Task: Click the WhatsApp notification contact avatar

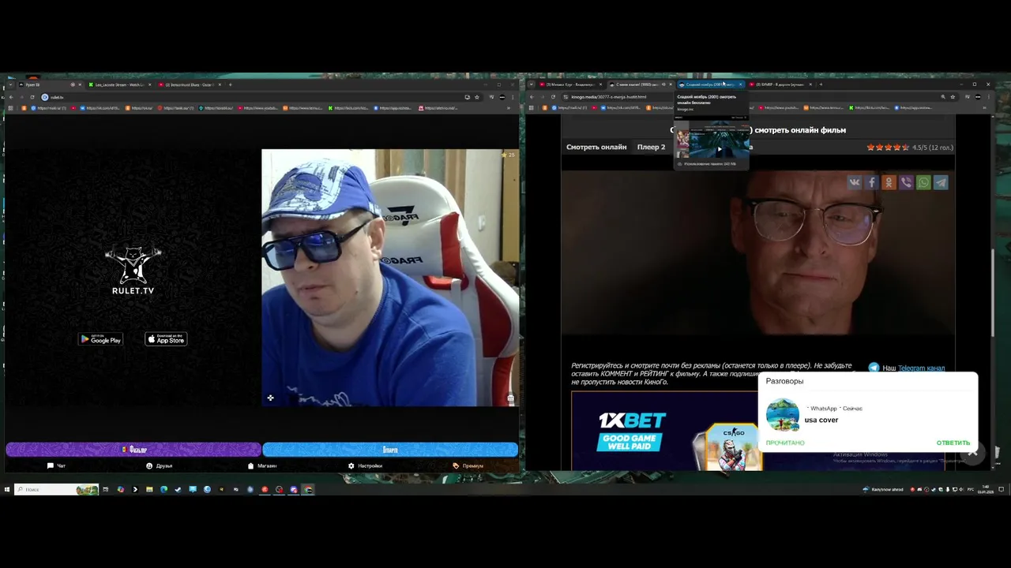Action: (783, 415)
